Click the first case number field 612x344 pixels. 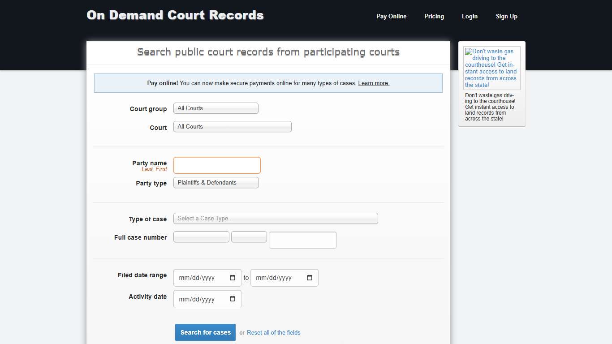[201, 236]
